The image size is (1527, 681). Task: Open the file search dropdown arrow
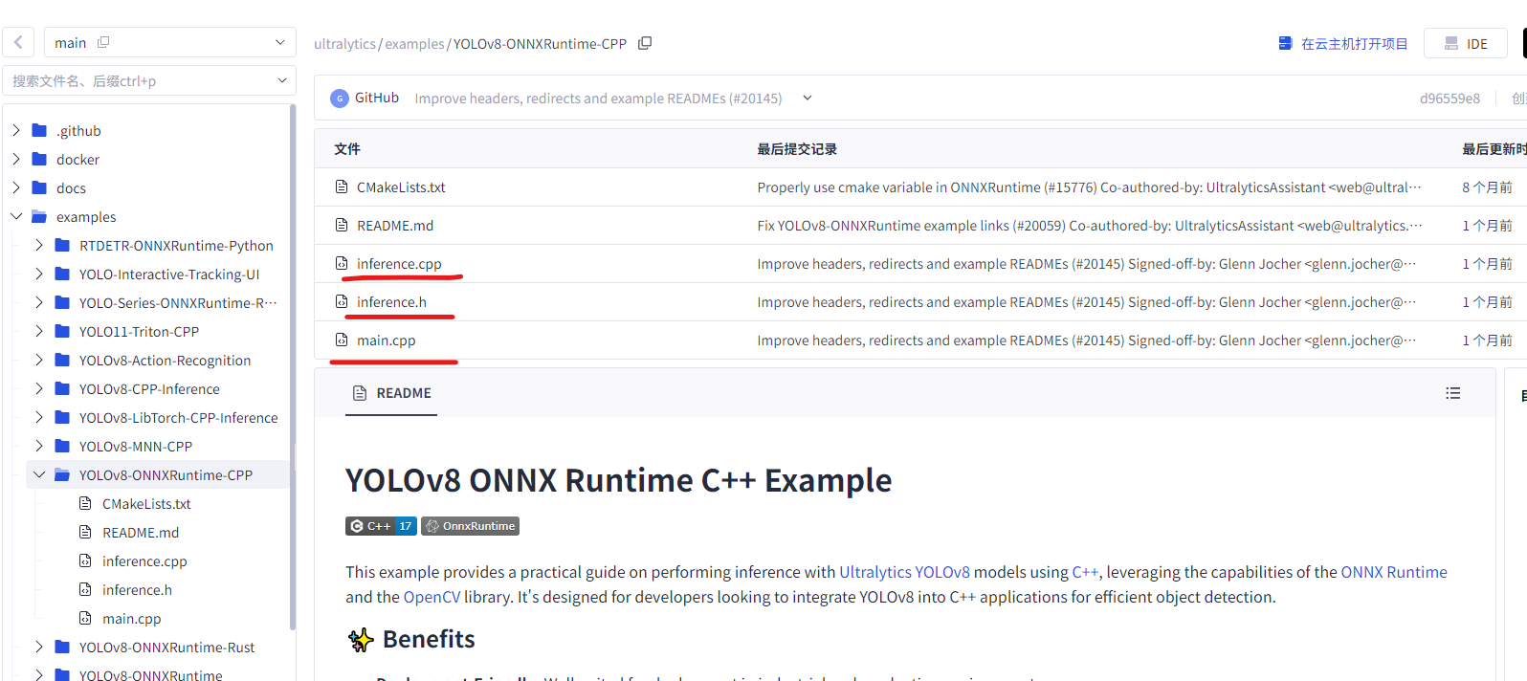[281, 80]
